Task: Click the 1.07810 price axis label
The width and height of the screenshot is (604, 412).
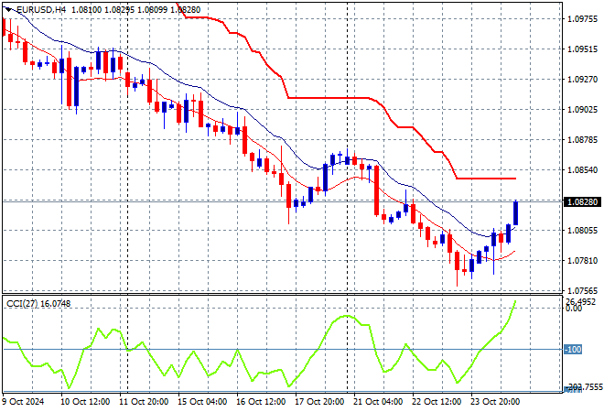Action: click(x=582, y=261)
